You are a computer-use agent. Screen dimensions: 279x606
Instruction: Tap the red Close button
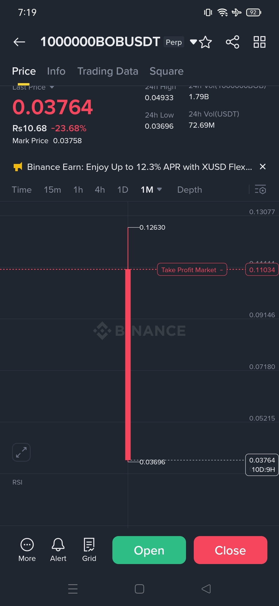[x=230, y=550]
